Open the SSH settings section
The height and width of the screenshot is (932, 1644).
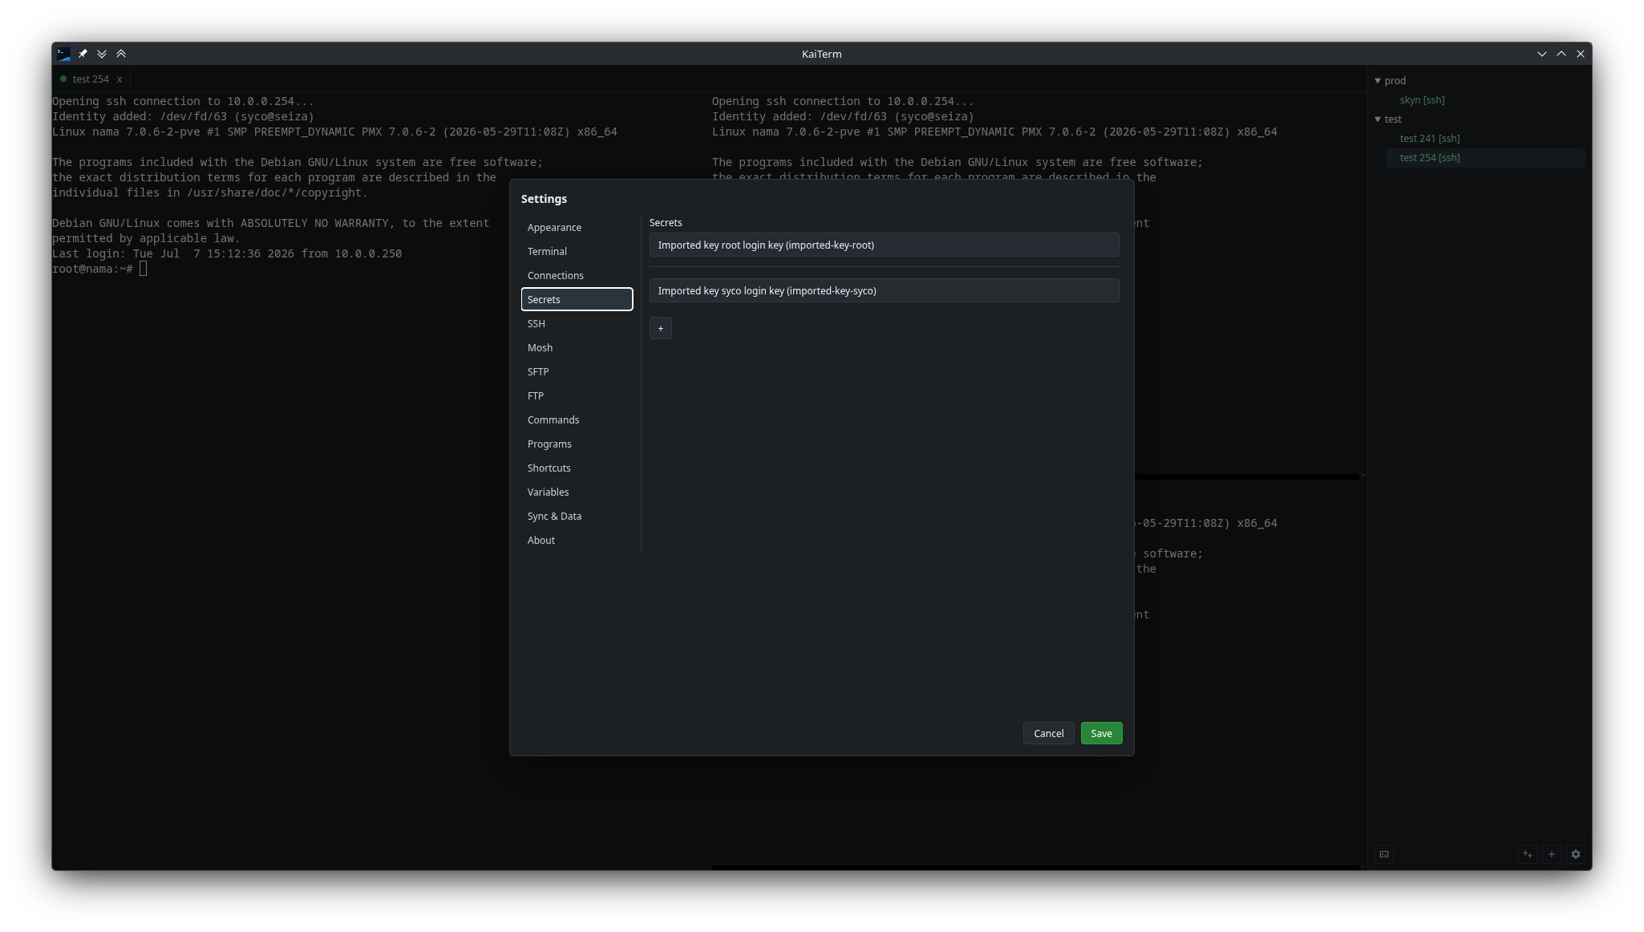click(577, 324)
